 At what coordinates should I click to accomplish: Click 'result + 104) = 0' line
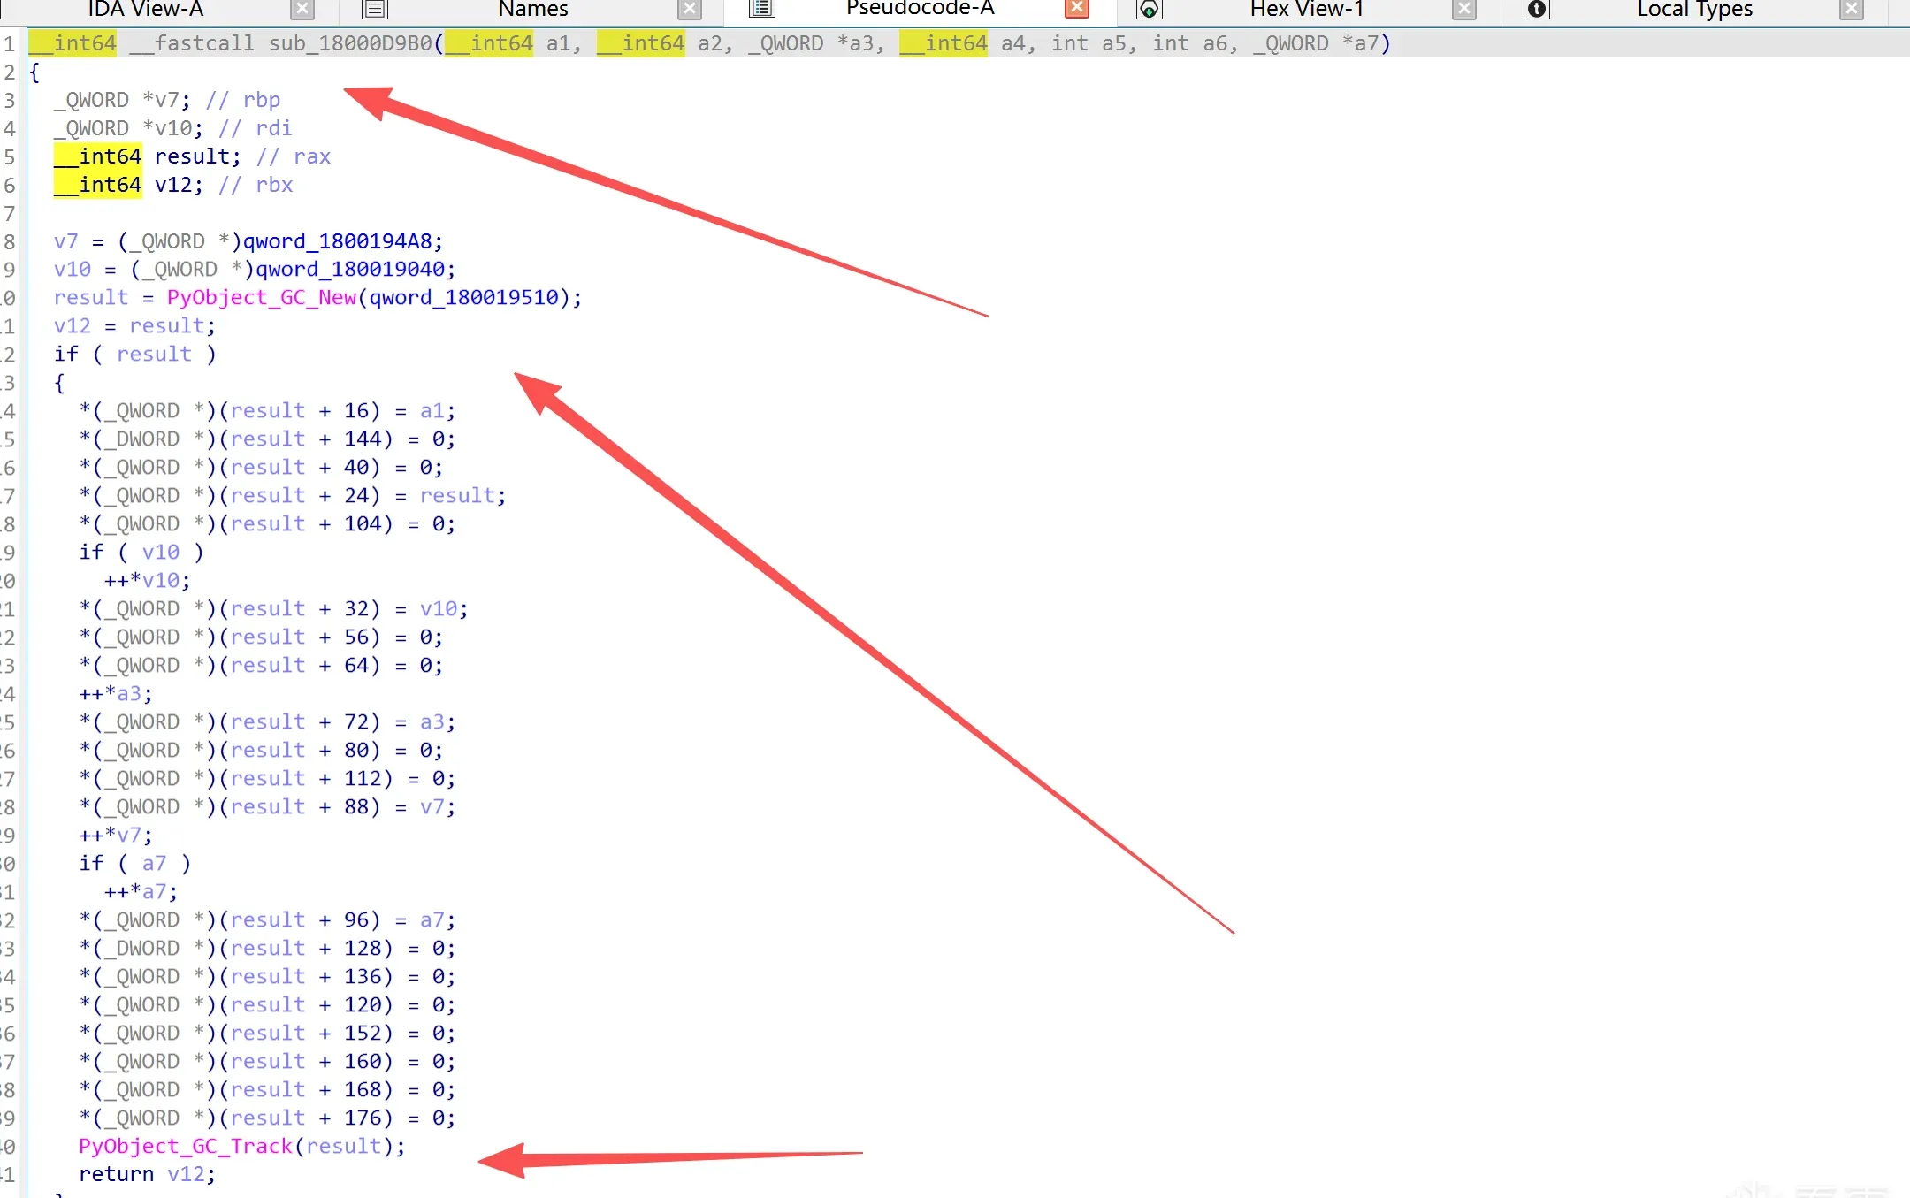point(267,524)
